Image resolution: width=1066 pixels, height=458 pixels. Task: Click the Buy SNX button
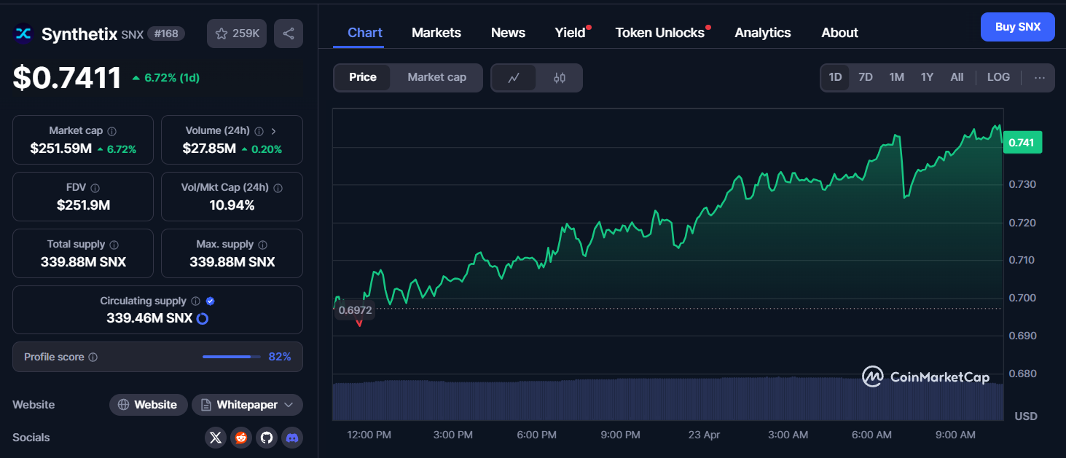pos(1017,27)
